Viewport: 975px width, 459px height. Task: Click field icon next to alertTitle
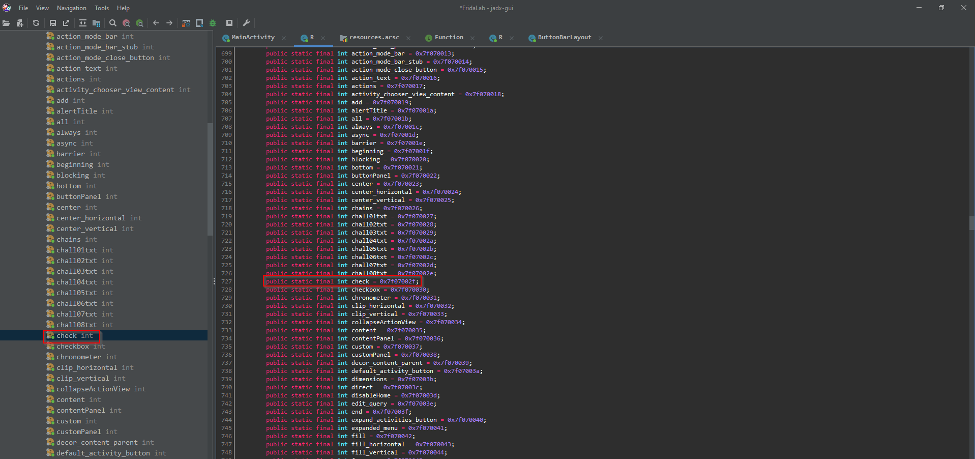click(x=50, y=110)
